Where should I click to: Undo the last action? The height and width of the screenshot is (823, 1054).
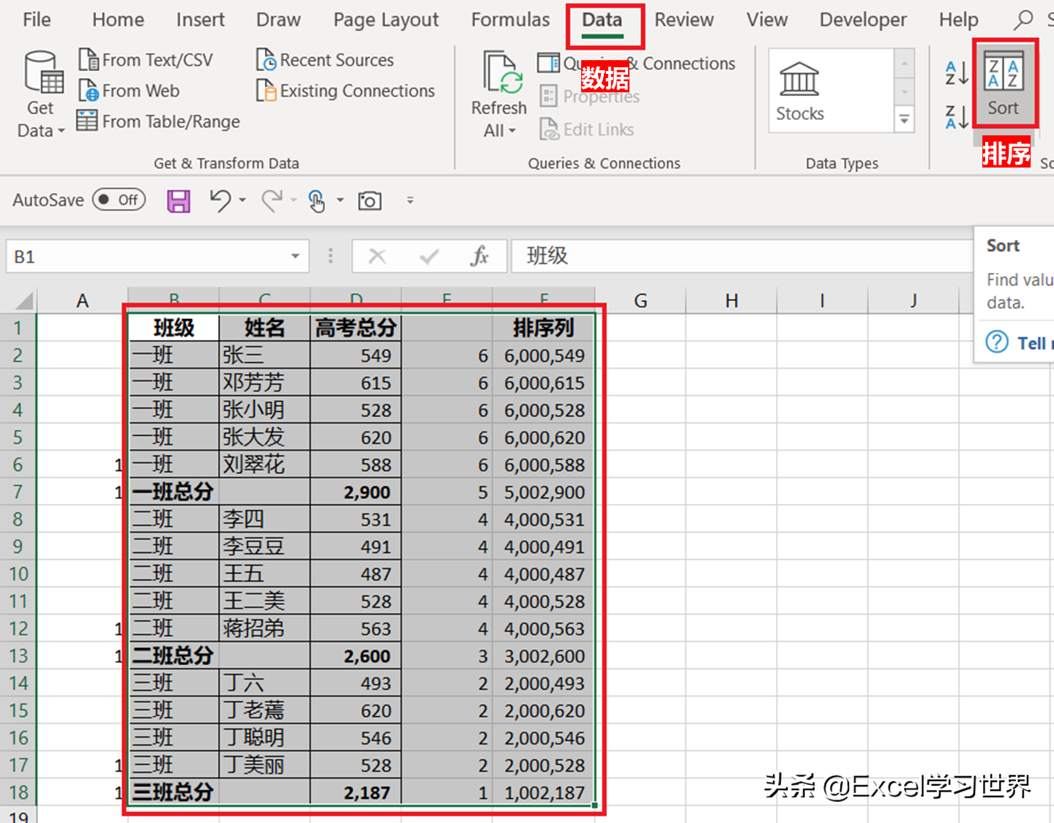coord(220,200)
